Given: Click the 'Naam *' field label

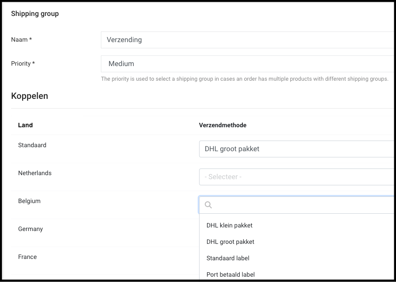Looking at the screenshot, I should [21, 40].
